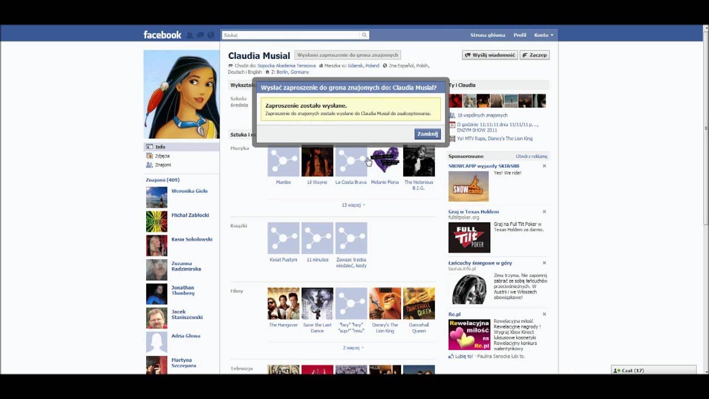Open Jacek Staniszewski's profile link

click(187, 314)
